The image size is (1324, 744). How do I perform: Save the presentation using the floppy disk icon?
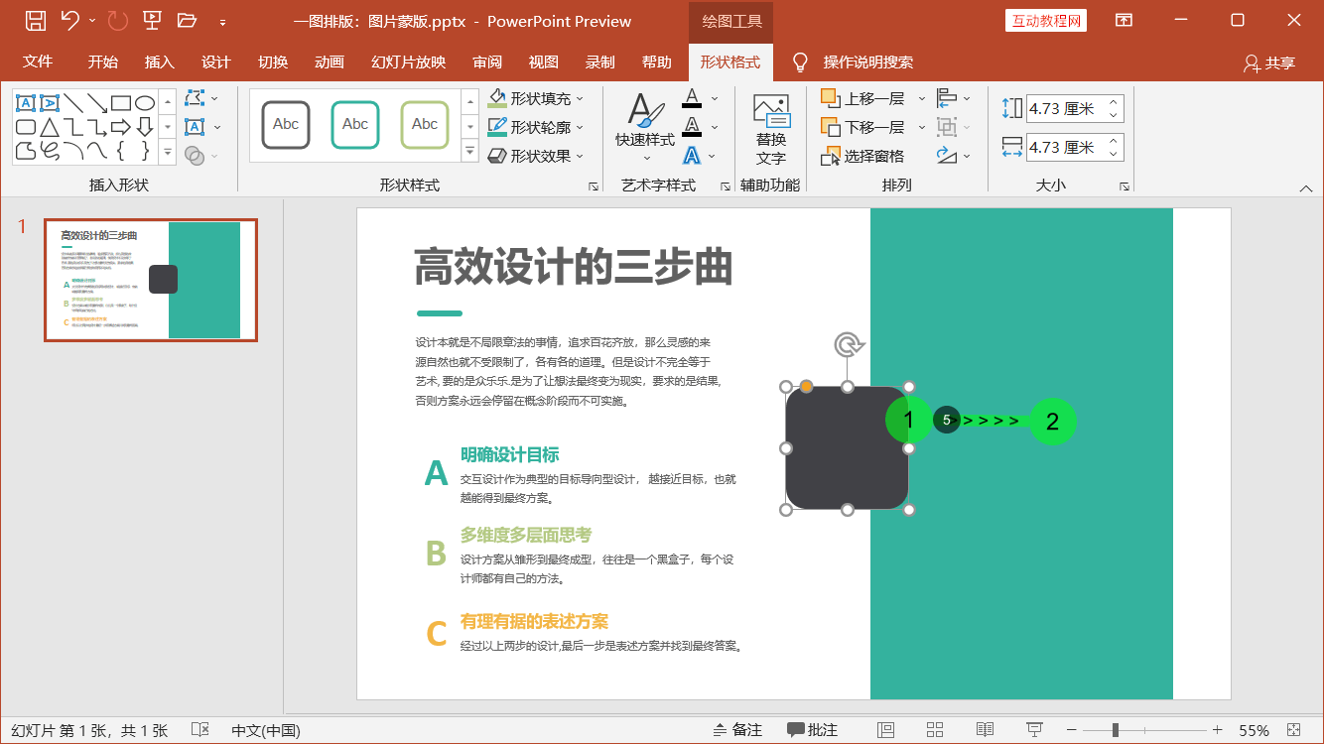pos(35,20)
